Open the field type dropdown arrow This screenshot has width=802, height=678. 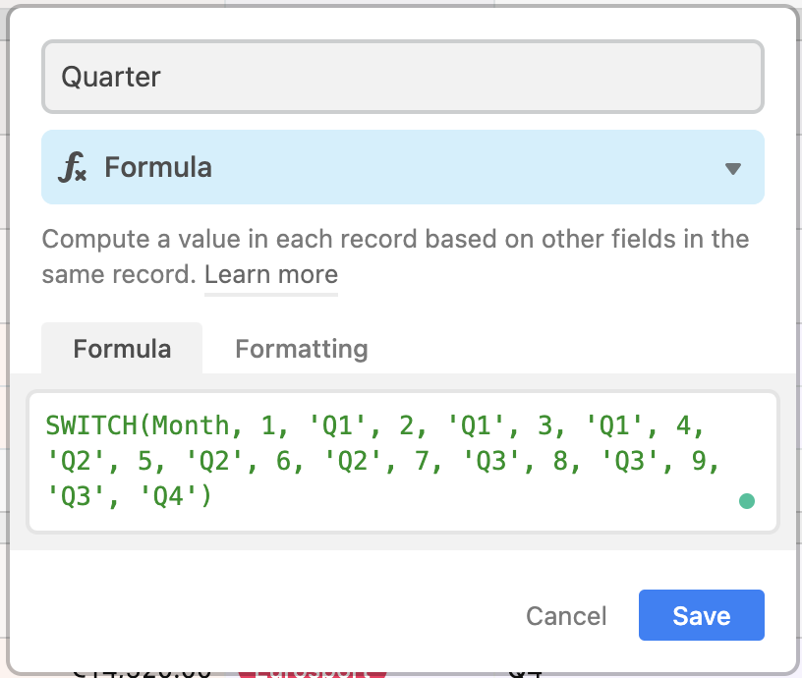tap(732, 168)
